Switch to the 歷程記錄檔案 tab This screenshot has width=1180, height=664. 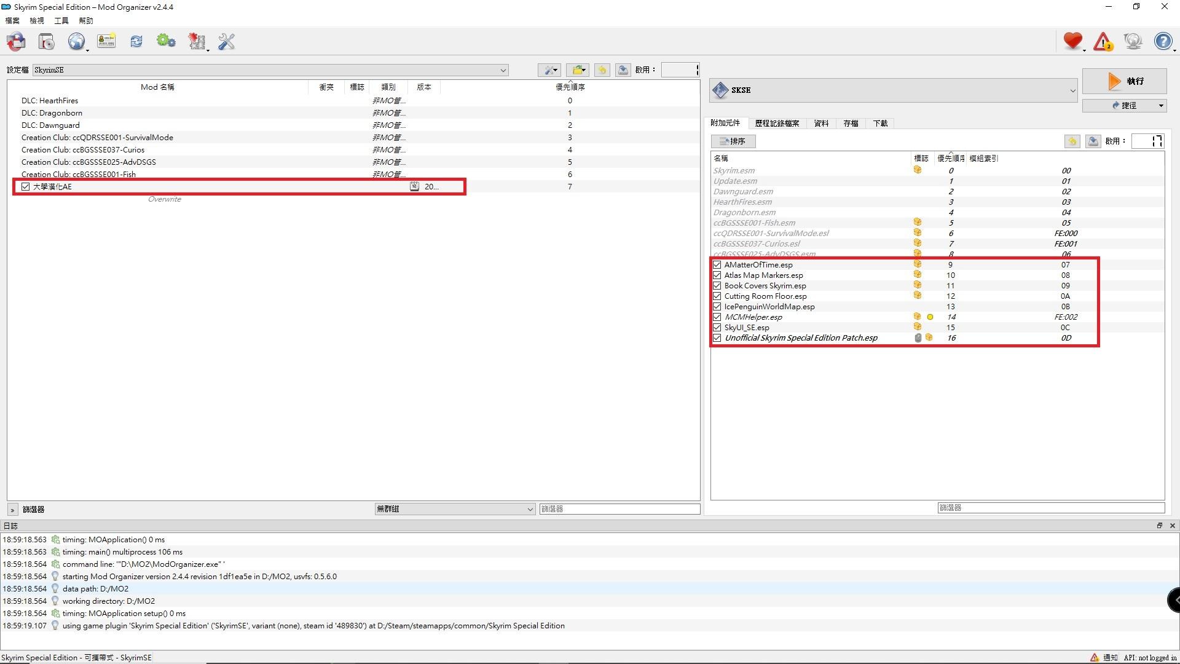coord(777,124)
